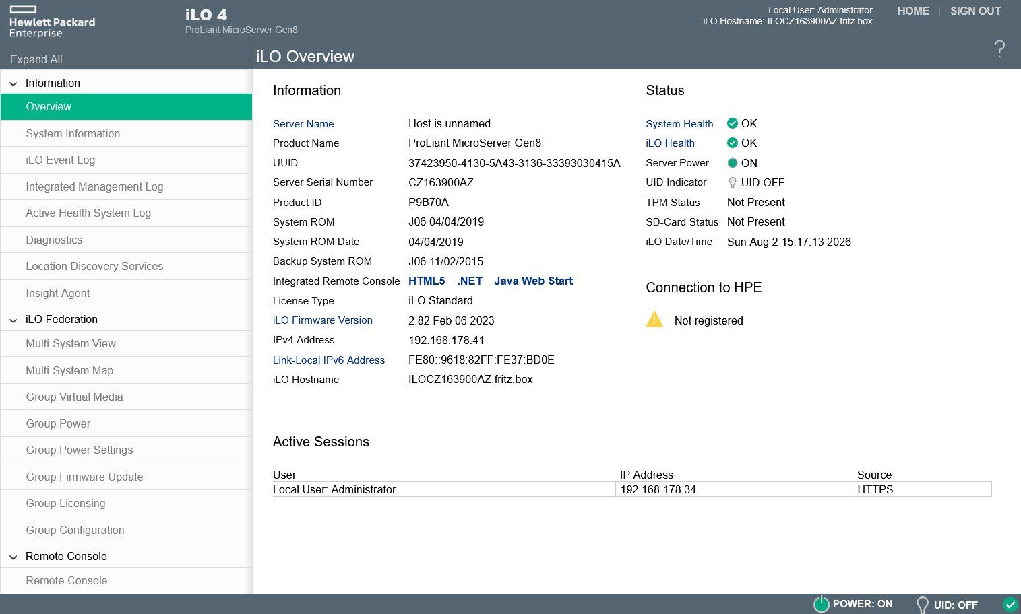Viewport: 1021px width, 614px height.
Task: Click firmware version 2.82 Feb 06 2023
Action: click(x=452, y=320)
